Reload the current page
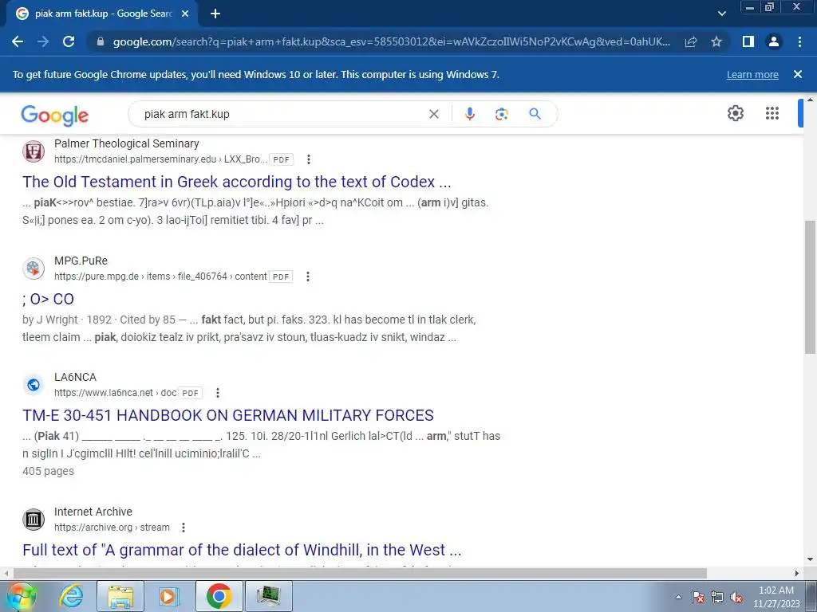Viewport: 817px width, 612px height. 69,41
